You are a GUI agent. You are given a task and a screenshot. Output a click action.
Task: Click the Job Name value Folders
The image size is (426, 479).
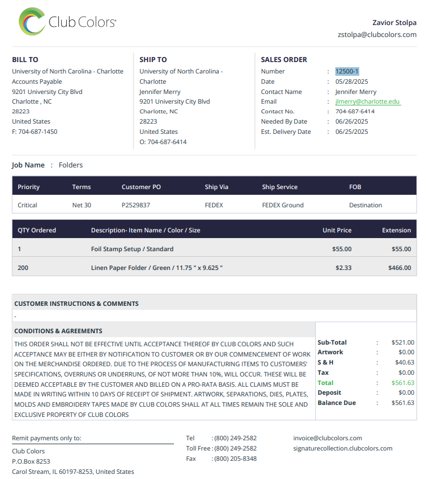(71, 165)
